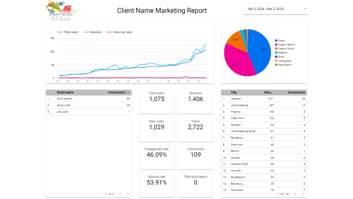This screenshot has width=353, height=199.
Task: Click the Bounce rate scorecard
Action: coord(156,185)
